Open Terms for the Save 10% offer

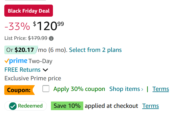point(151,106)
